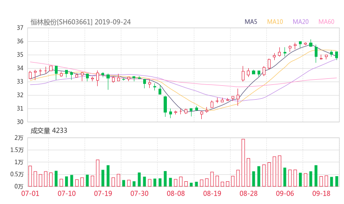Click the 32 price axis label

[x=20, y=95]
